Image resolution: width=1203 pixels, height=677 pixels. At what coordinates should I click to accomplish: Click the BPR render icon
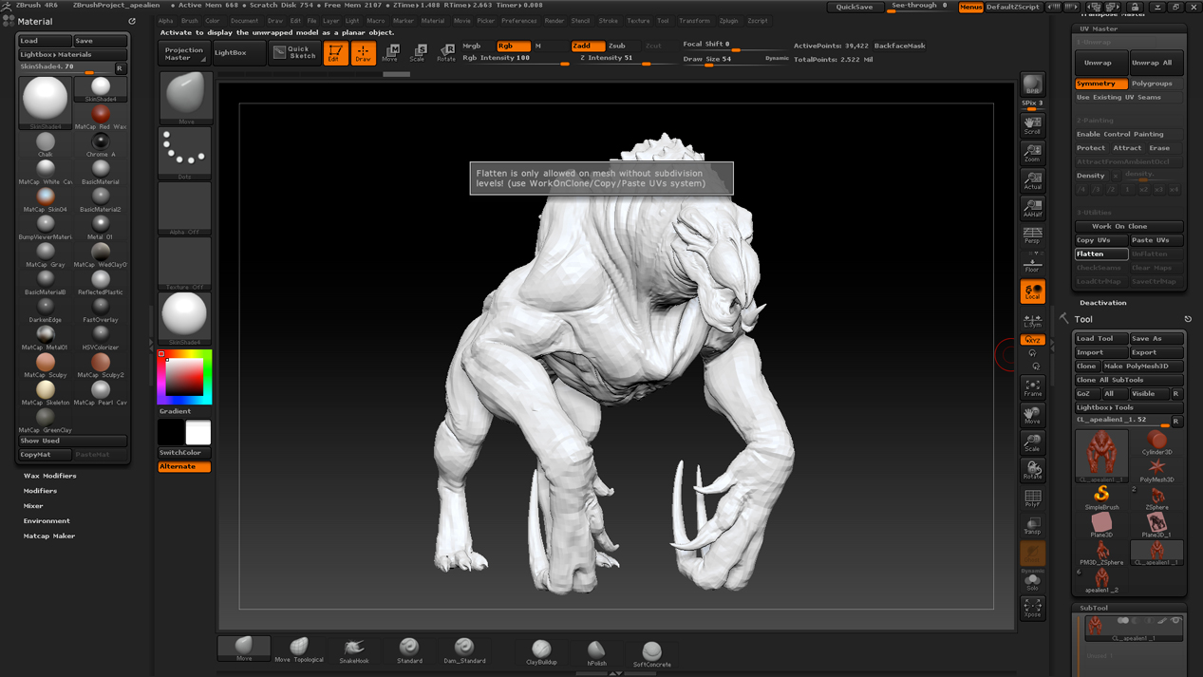pyautogui.click(x=1032, y=85)
